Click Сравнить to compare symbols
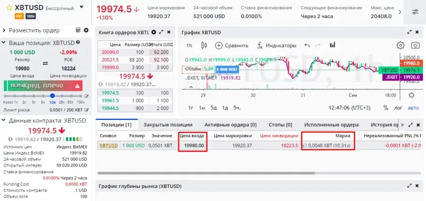The height and width of the screenshot is (201, 426). [x=232, y=46]
